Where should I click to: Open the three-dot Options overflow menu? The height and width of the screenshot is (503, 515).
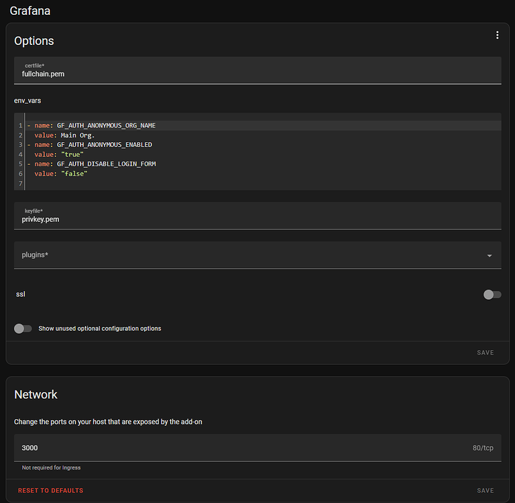(498, 35)
